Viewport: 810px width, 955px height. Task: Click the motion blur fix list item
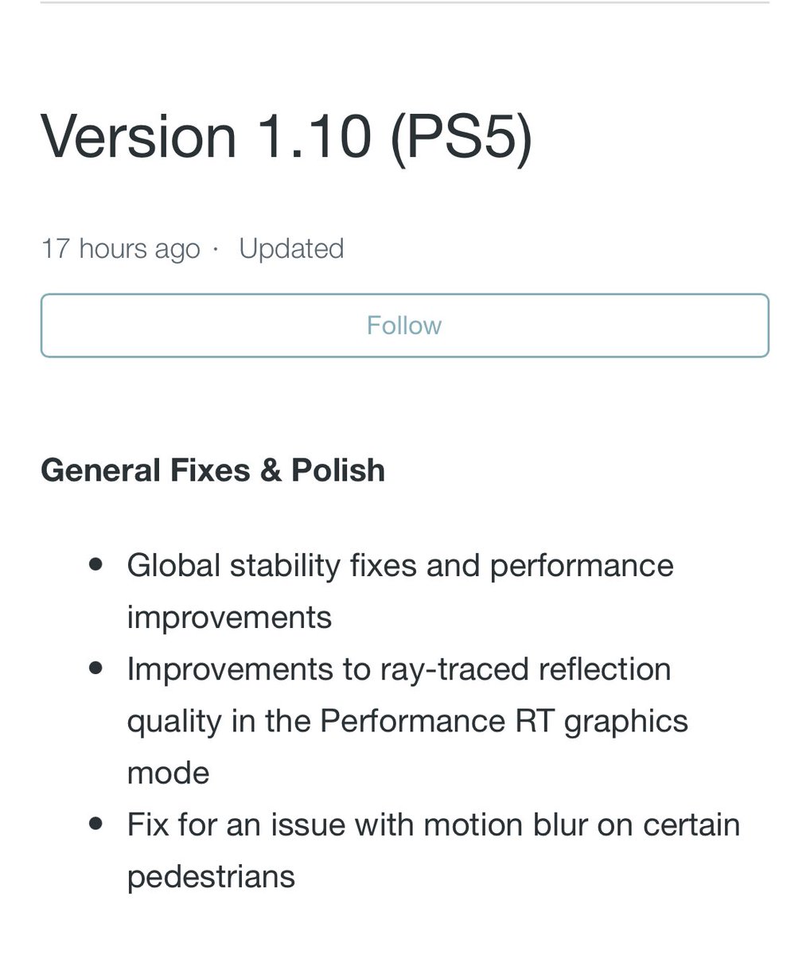(x=434, y=851)
